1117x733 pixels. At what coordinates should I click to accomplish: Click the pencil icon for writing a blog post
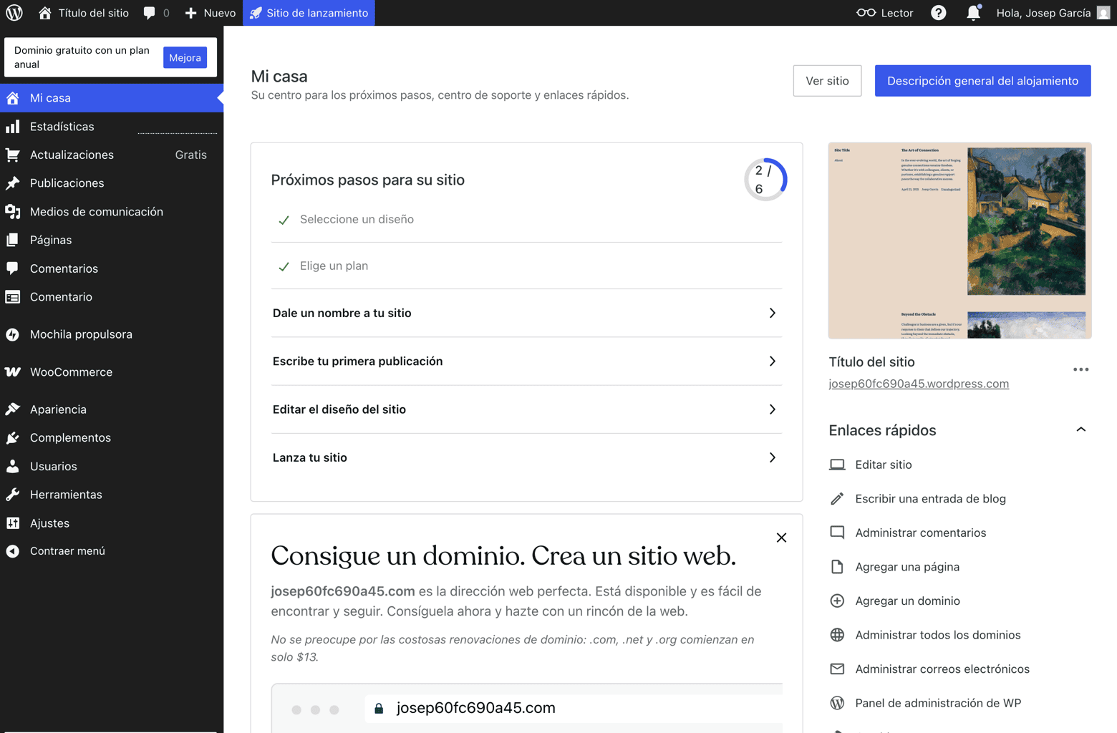click(837, 499)
